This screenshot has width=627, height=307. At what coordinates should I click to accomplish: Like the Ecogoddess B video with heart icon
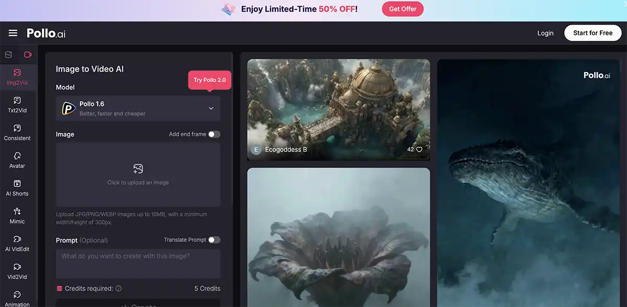pos(419,149)
